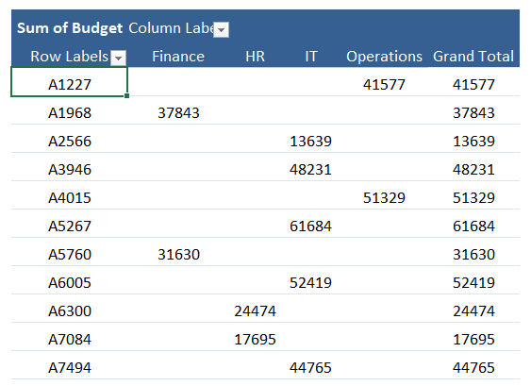
Task: Click the Finance column header
Action: (x=178, y=57)
